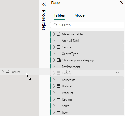The width and height of the screenshot is (125, 116).
Task: Select the CentreType table label
Action: point(70,54)
